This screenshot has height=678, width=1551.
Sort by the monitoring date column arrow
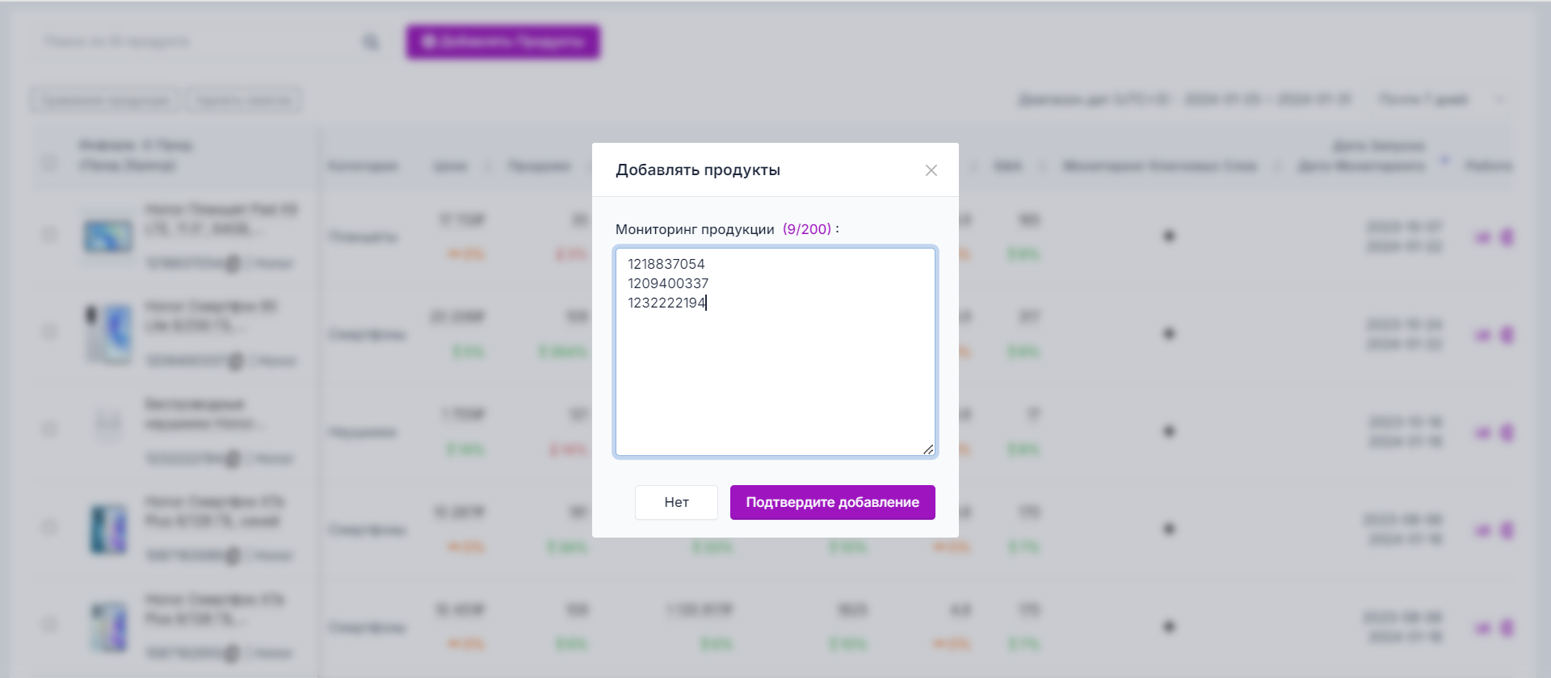[1445, 159]
